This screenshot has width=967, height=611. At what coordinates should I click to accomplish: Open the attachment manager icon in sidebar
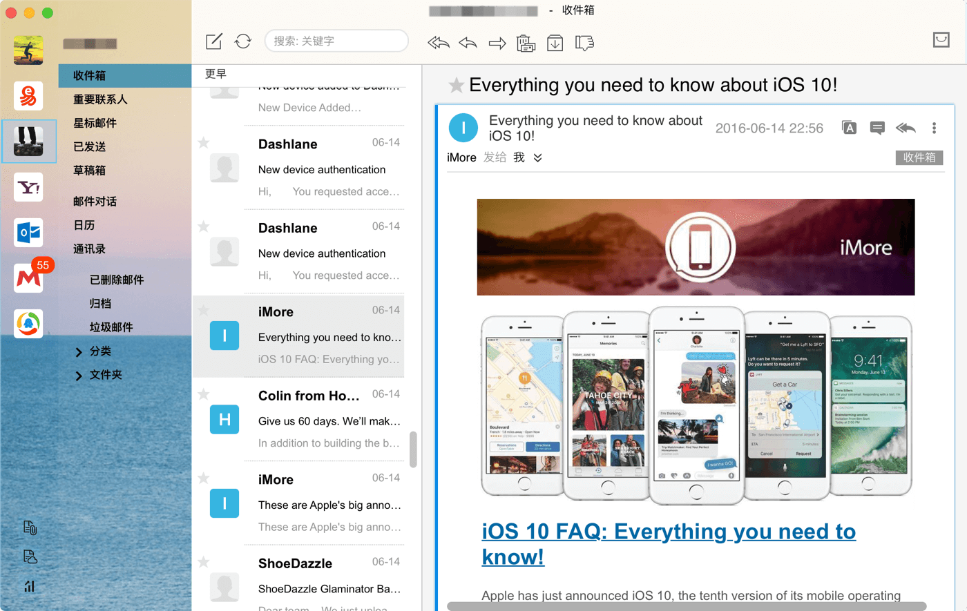pyautogui.click(x=30, y=528)
